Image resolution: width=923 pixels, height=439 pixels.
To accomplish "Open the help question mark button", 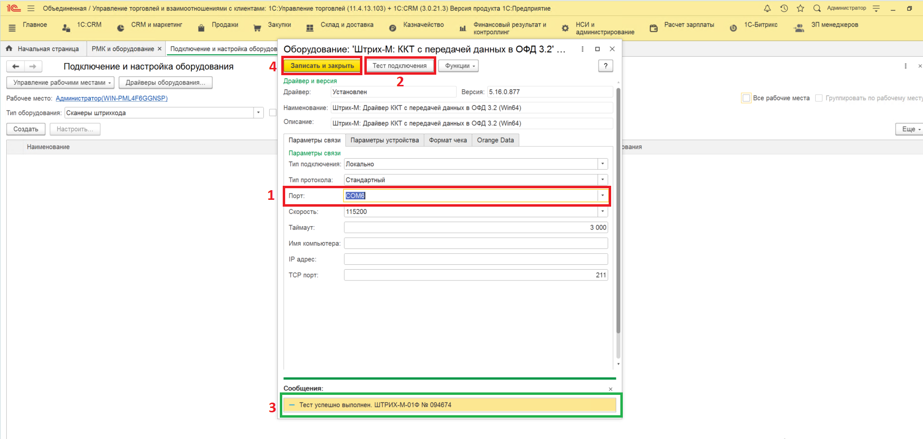I will tap(605, 66).
